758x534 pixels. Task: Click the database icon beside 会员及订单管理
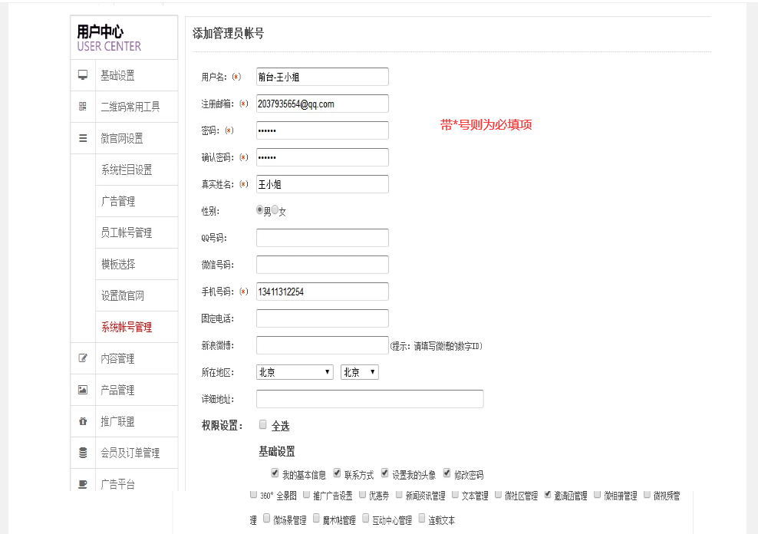coord(83,453)
